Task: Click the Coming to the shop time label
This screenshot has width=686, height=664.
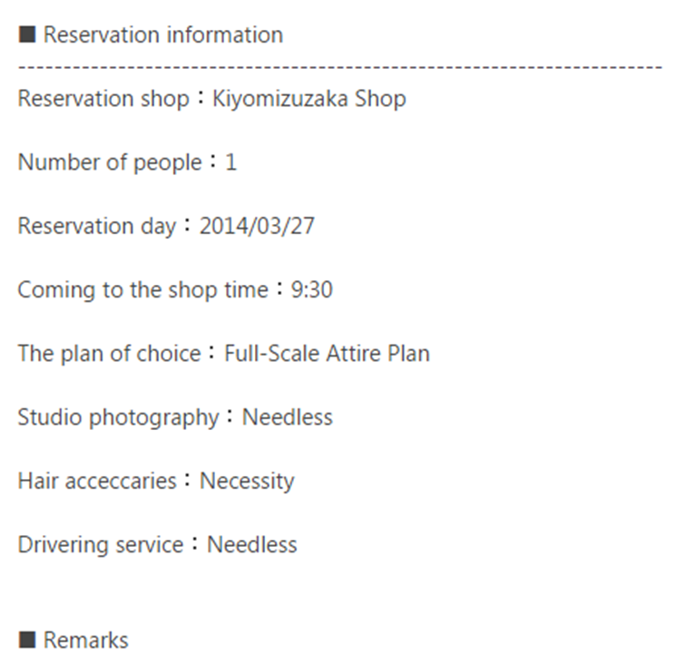Action: [x=142, y=289]
